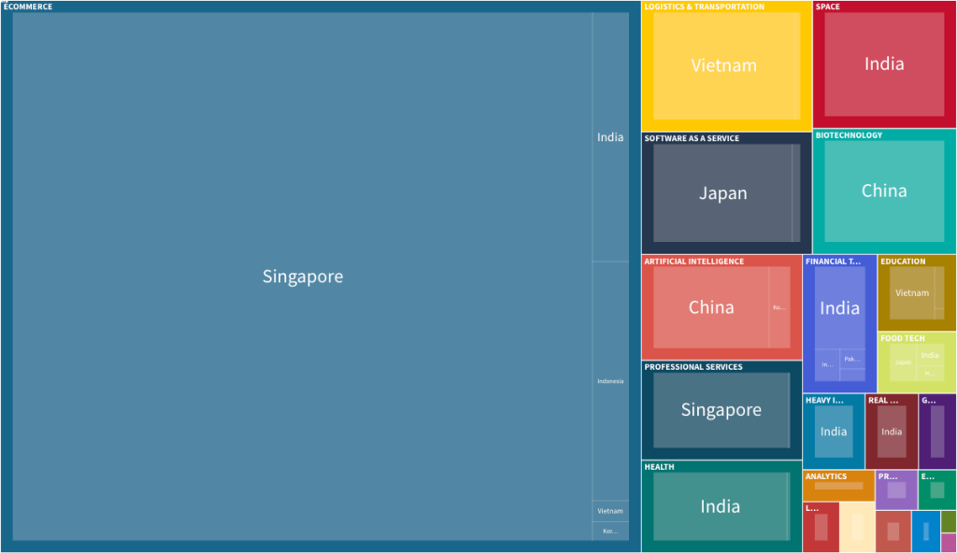The image size is (957, 553).
Task: Click the HEAVY I... category header
Action: click(x=824, y=401)
